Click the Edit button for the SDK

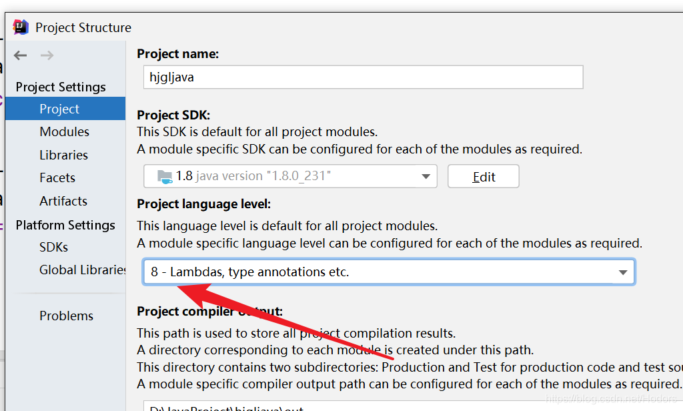click(x=483, y=175)
